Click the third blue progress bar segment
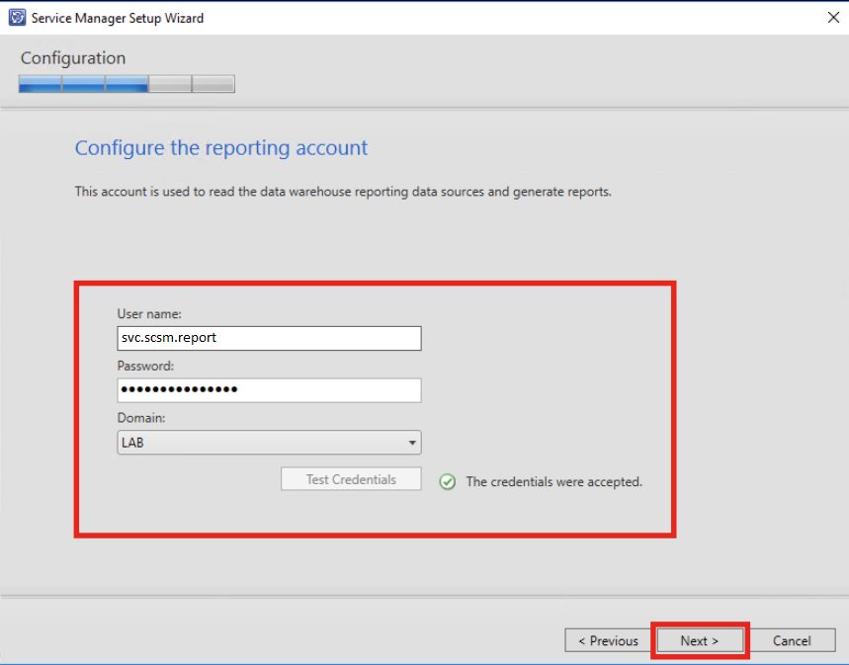 (127, 85)
